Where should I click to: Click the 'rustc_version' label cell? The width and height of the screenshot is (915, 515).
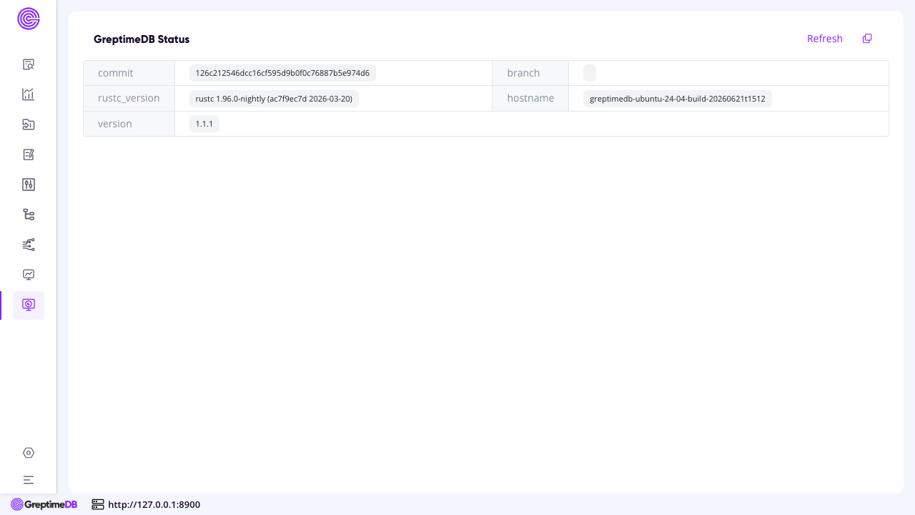click(x=129, y=99)
